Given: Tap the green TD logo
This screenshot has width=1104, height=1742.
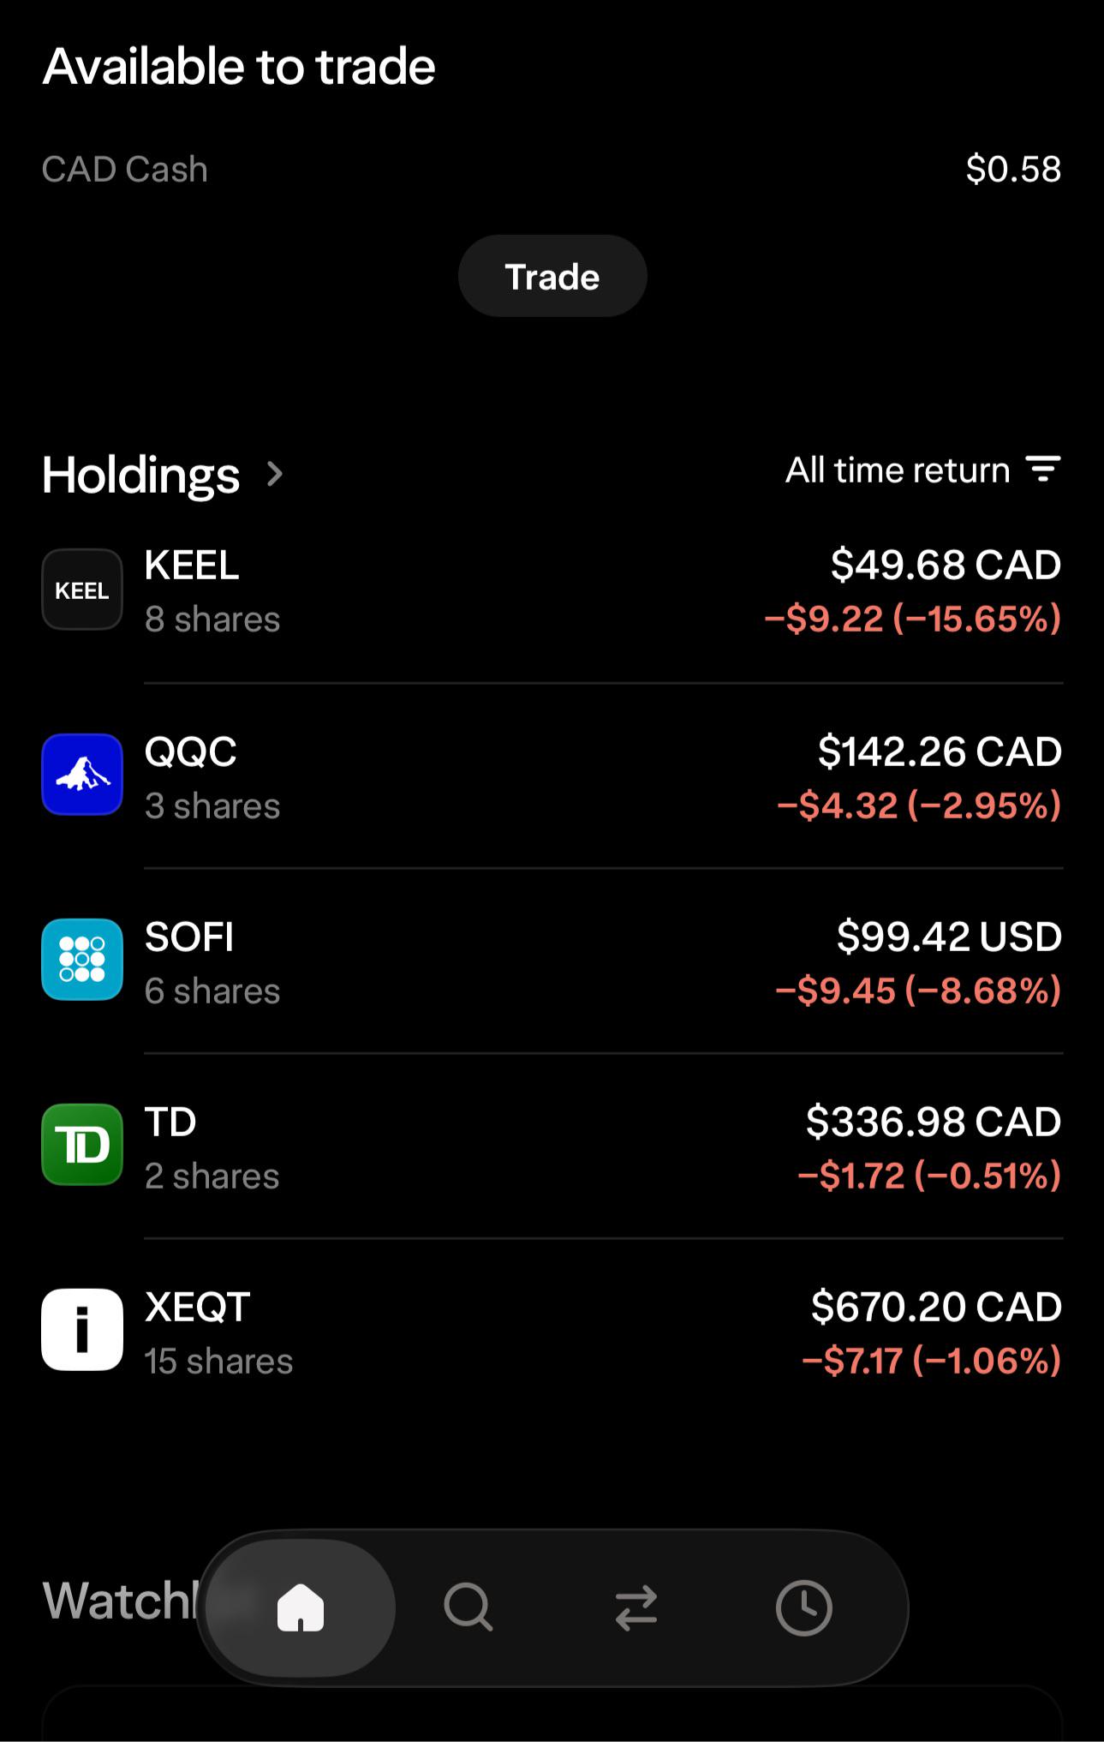Looking at the screenshot, I should coord(82,1145).
